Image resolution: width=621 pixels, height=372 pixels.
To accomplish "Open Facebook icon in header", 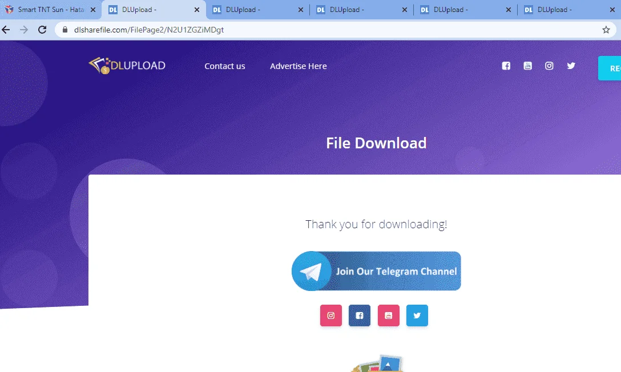I will [x=506, y=66].
